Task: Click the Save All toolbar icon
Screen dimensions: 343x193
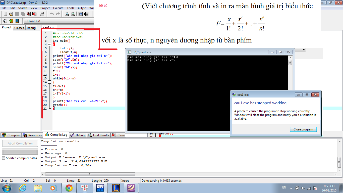Action: point(23,14)
